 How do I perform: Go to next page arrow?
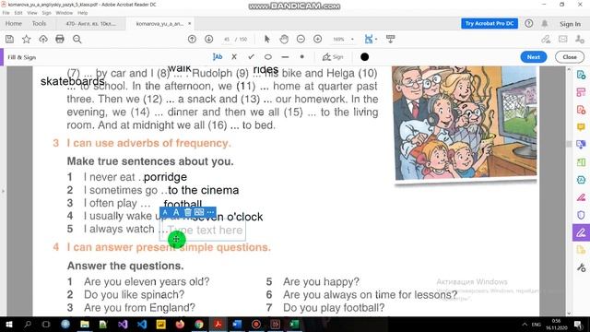coord(209,39)
